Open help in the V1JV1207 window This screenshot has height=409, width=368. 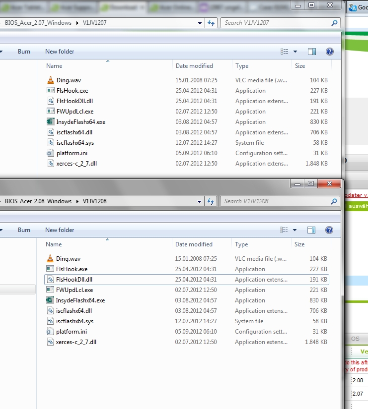coord(330,52)
